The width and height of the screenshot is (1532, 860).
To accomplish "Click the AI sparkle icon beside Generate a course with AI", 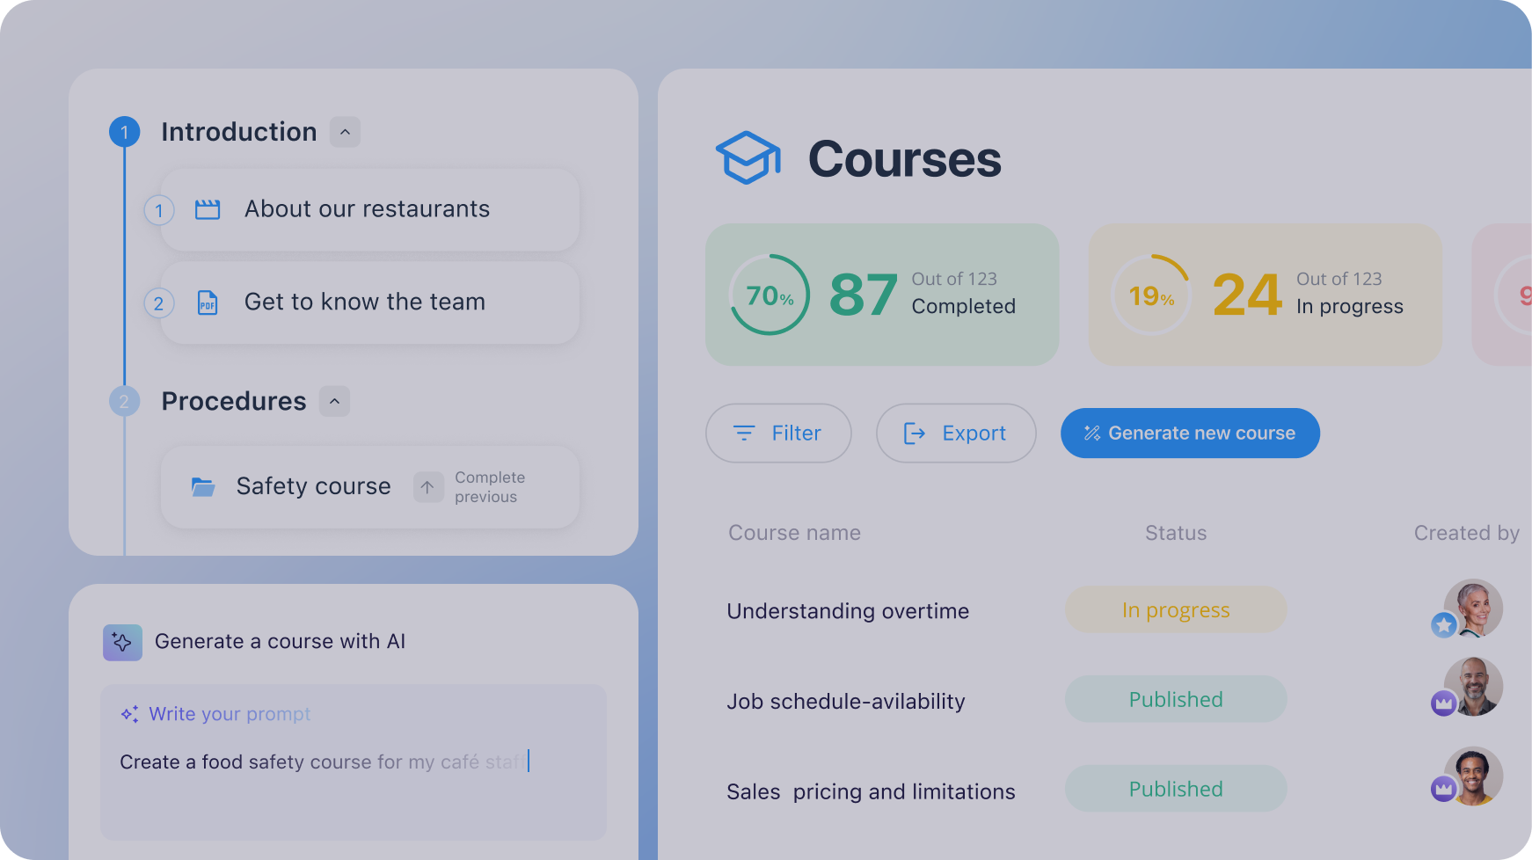I will pyautogui.click(x=122, y=643).
